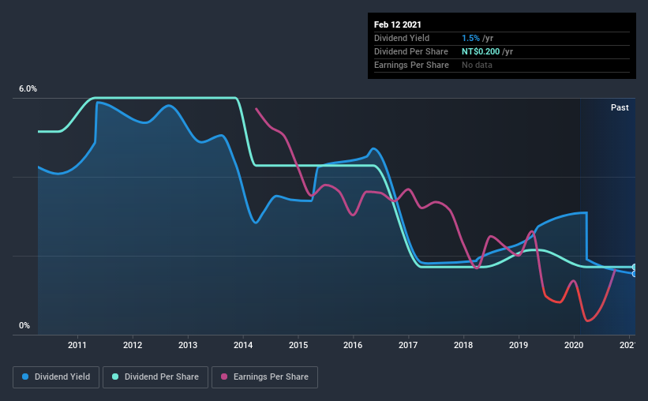Toggle the Earnings Per Share legend button
Viewport: 648px width, 401px height.
[264, 377]
